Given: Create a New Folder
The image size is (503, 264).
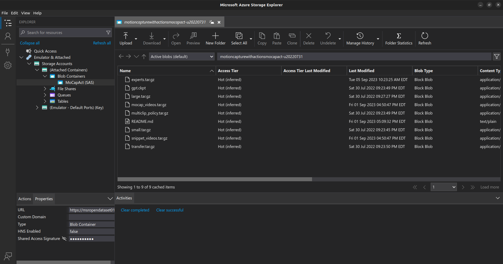Looking at the screenshot, I should 215,39.
